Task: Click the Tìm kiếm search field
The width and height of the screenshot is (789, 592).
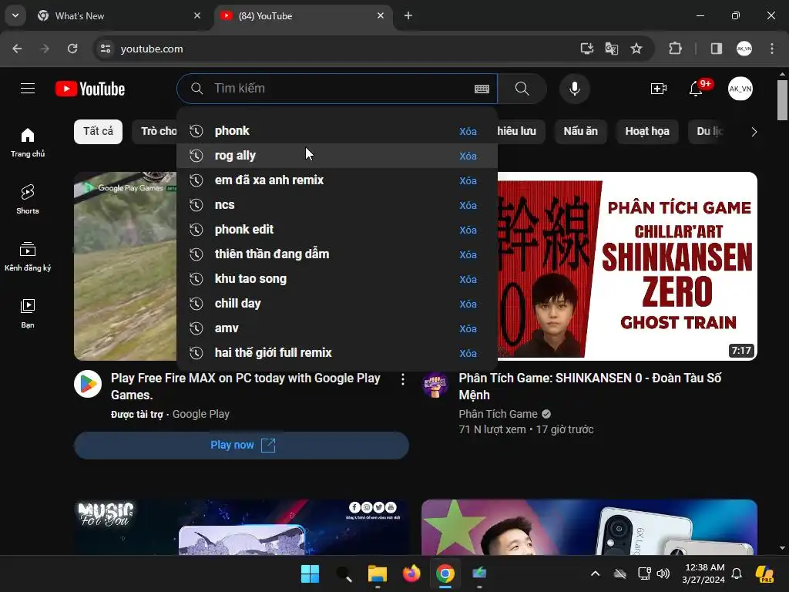Action: click(337, 89)
